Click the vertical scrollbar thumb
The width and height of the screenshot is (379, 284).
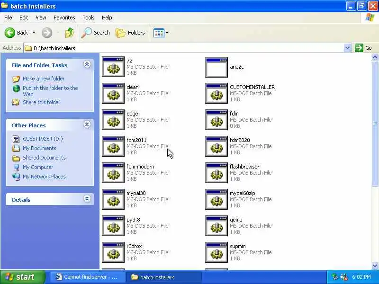click(375, 124)
